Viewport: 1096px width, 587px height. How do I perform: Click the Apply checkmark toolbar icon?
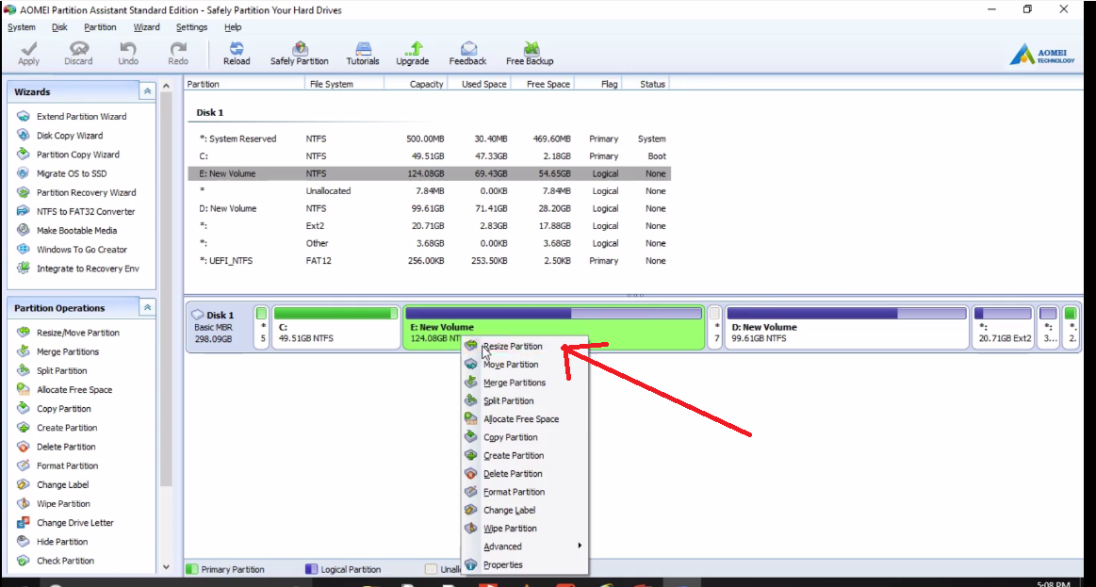tap(28, 53)
